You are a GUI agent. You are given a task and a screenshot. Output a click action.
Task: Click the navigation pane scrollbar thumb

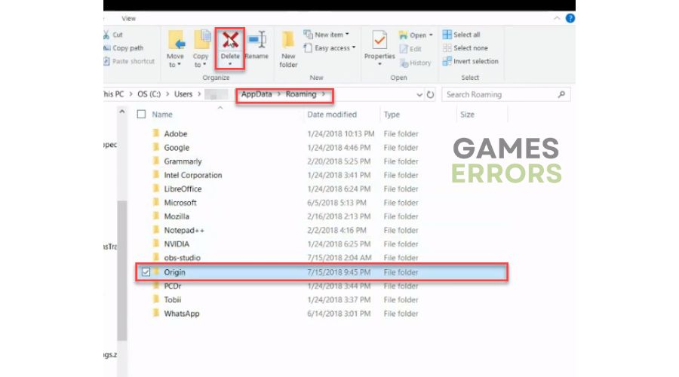click(122, 271)
